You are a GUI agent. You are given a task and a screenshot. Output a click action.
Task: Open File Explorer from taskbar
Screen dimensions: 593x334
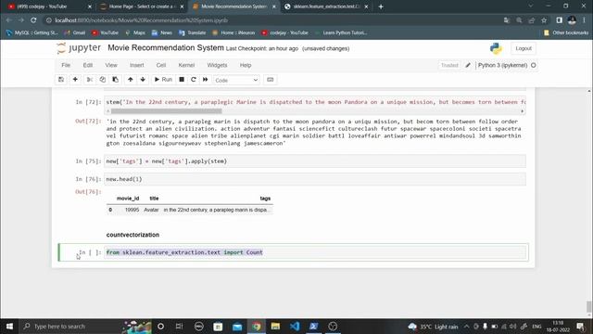pyautogui.click(x=275, y=326)
